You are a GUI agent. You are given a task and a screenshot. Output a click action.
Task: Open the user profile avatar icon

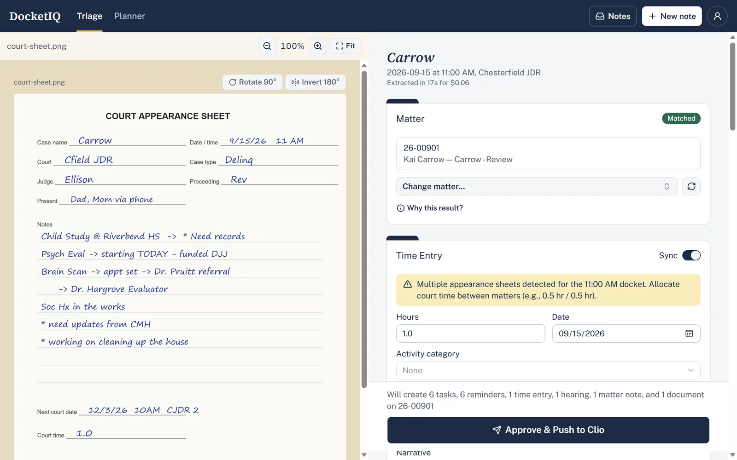click(717, 16)
